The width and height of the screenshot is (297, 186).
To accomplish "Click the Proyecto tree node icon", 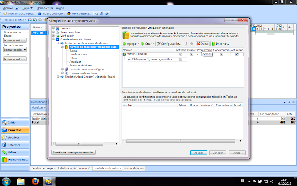I will point(58,28).
